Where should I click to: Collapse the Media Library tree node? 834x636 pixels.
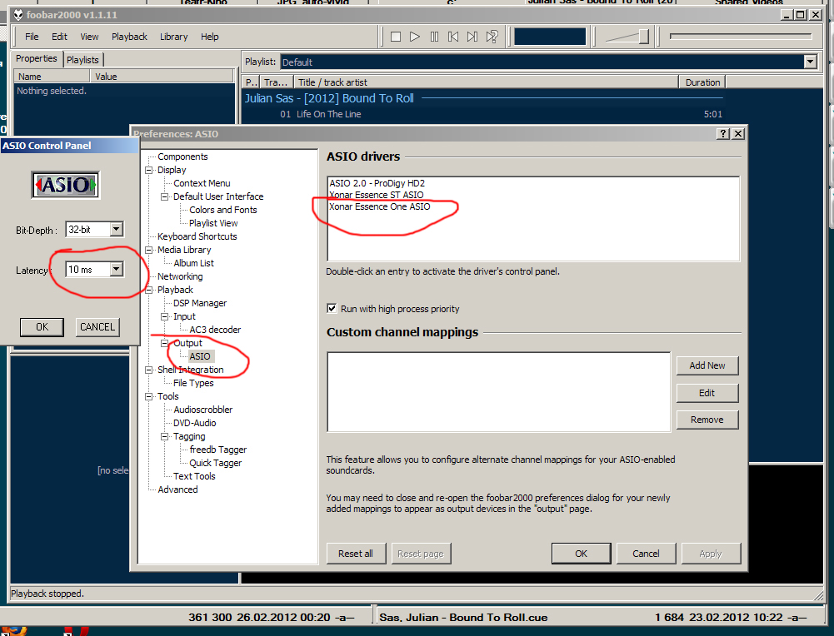point(149,250)
